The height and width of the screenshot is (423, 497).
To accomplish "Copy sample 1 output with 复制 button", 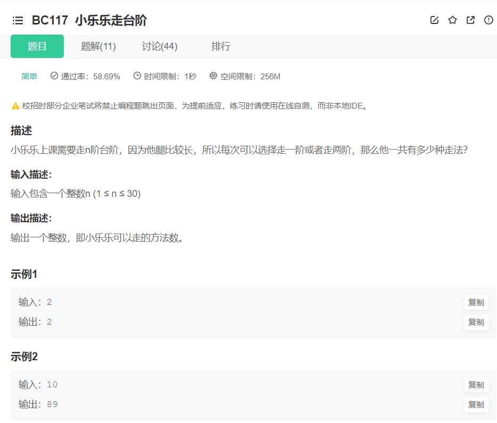I will [476, 322].
